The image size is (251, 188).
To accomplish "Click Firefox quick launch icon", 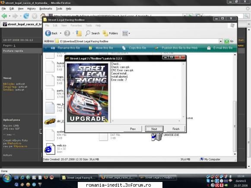I will tap(46, 177).
